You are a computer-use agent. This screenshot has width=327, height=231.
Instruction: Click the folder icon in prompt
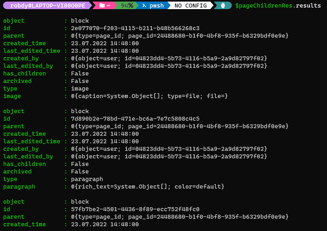coord(102,6)
